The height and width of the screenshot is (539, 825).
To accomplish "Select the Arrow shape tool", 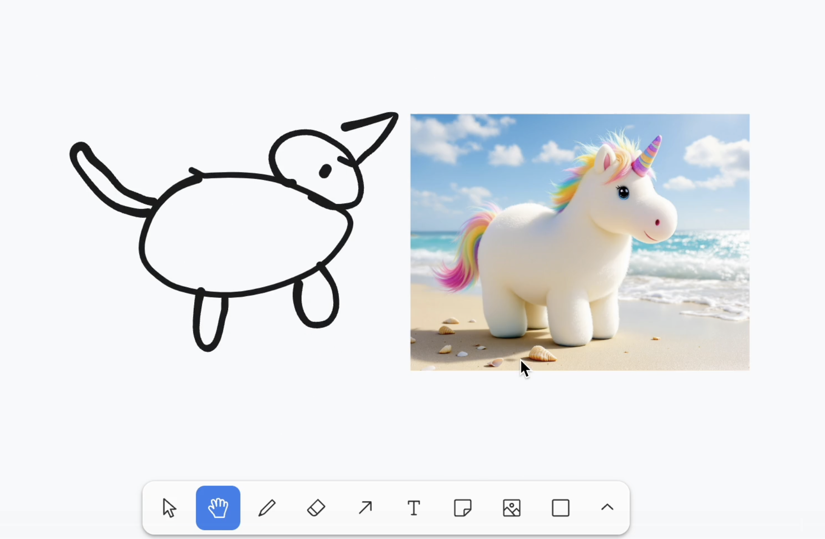I will click(x=365, y=508).
